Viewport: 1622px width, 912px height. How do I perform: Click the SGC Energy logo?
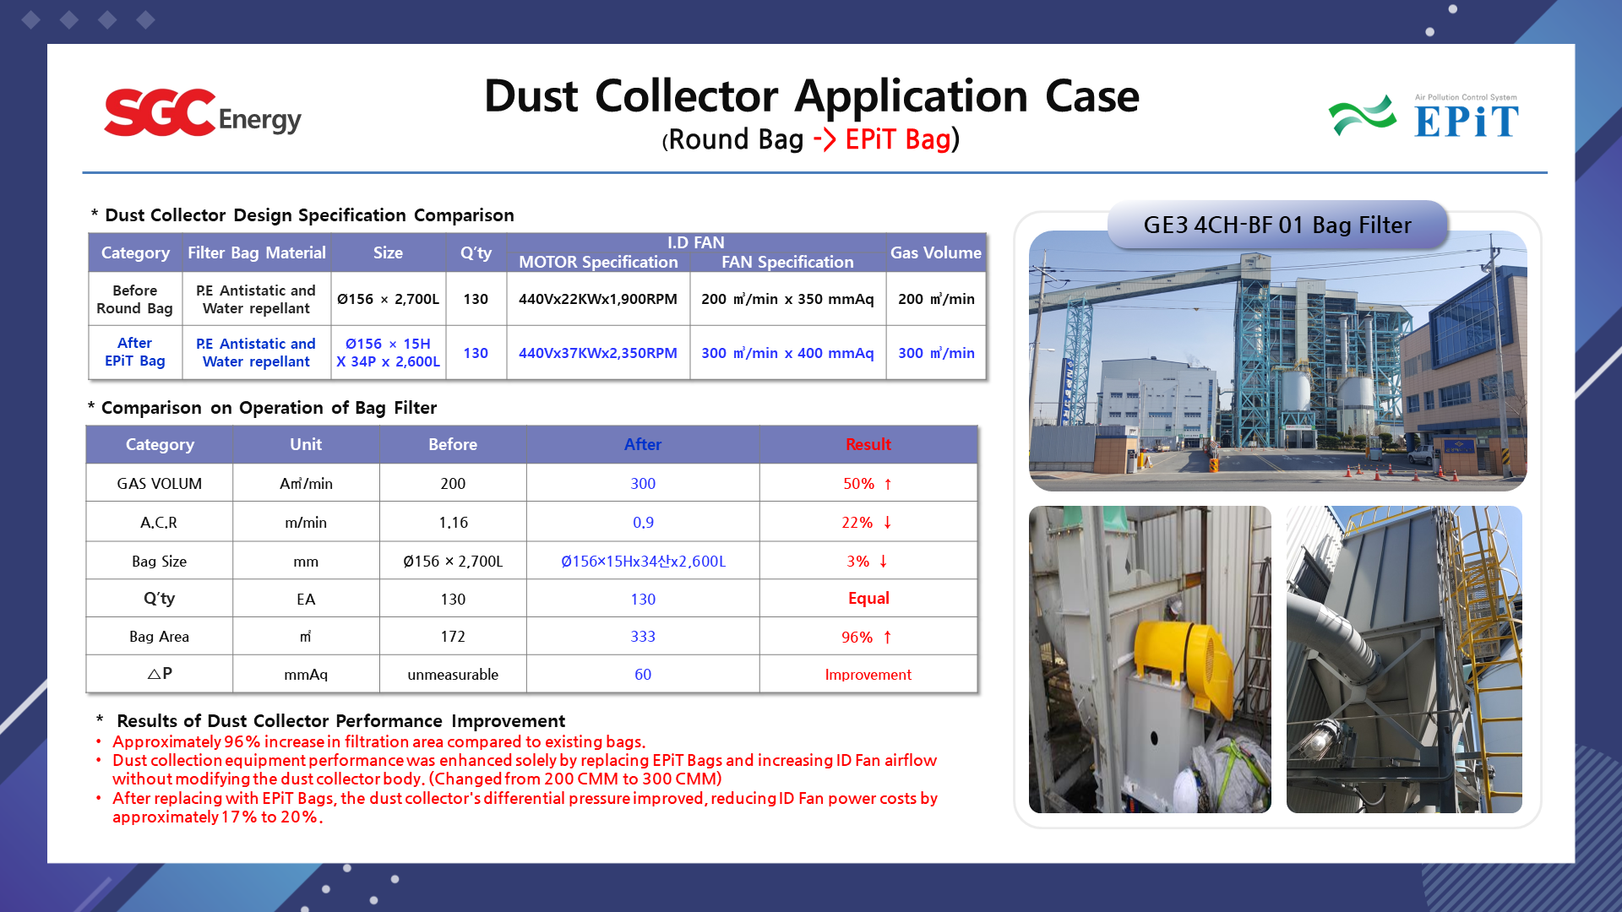[202, 113]
